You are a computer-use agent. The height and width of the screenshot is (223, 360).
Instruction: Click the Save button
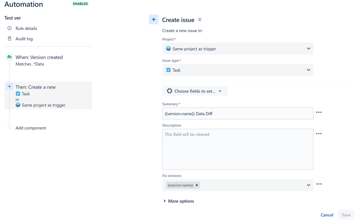[x=346, y=215]
